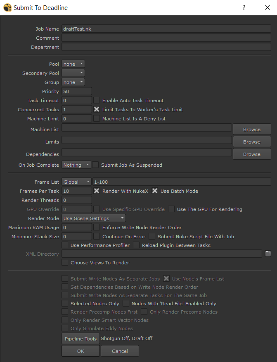Open the On Job Complete dropdown
The height and width of the screenshot is (362, 277).
(x=76, y=165)
